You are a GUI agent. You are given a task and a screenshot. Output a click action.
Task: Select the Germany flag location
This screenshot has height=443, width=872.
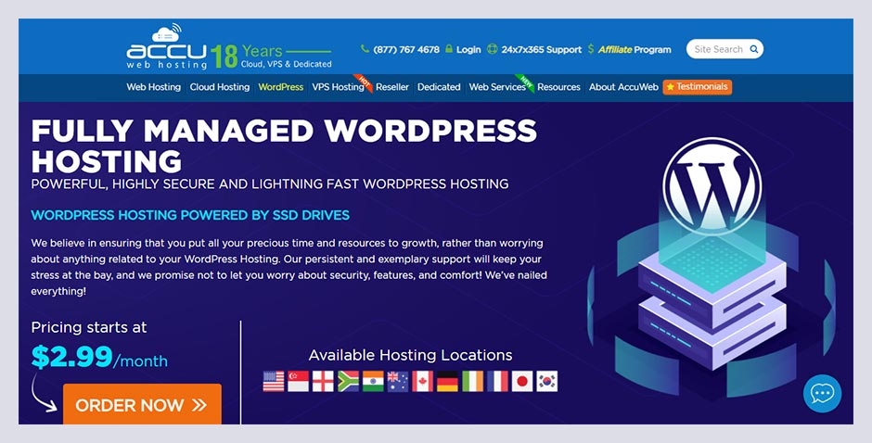447,381
